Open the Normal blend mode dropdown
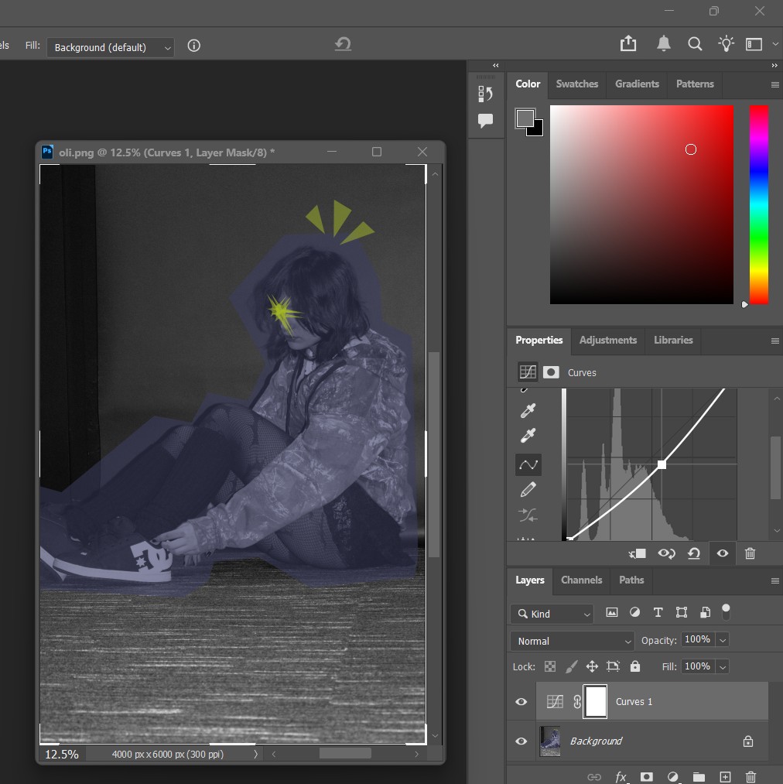Image resolution: width=783 pixels, height=784 pixels. pyautogui.click(x=572, y=641)
